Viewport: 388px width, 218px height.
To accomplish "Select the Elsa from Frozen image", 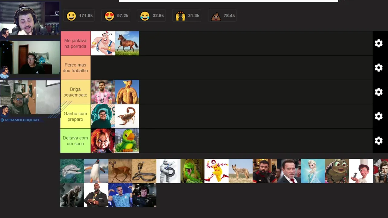I will coord(313,171).
